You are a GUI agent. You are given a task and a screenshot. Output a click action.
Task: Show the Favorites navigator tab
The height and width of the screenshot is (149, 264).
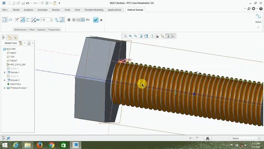point(15,38)
